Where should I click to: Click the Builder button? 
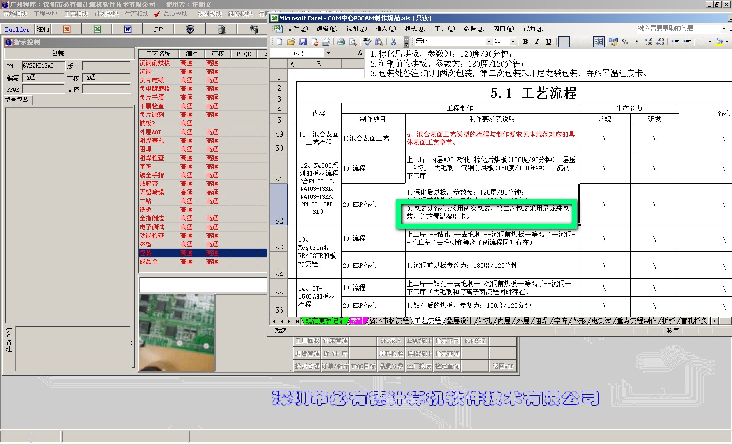17,29
